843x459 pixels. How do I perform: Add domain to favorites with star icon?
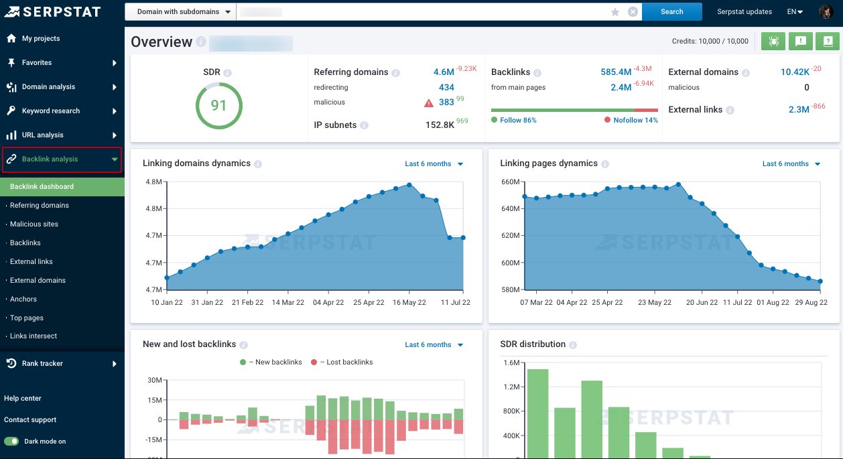tap(615, 11)
